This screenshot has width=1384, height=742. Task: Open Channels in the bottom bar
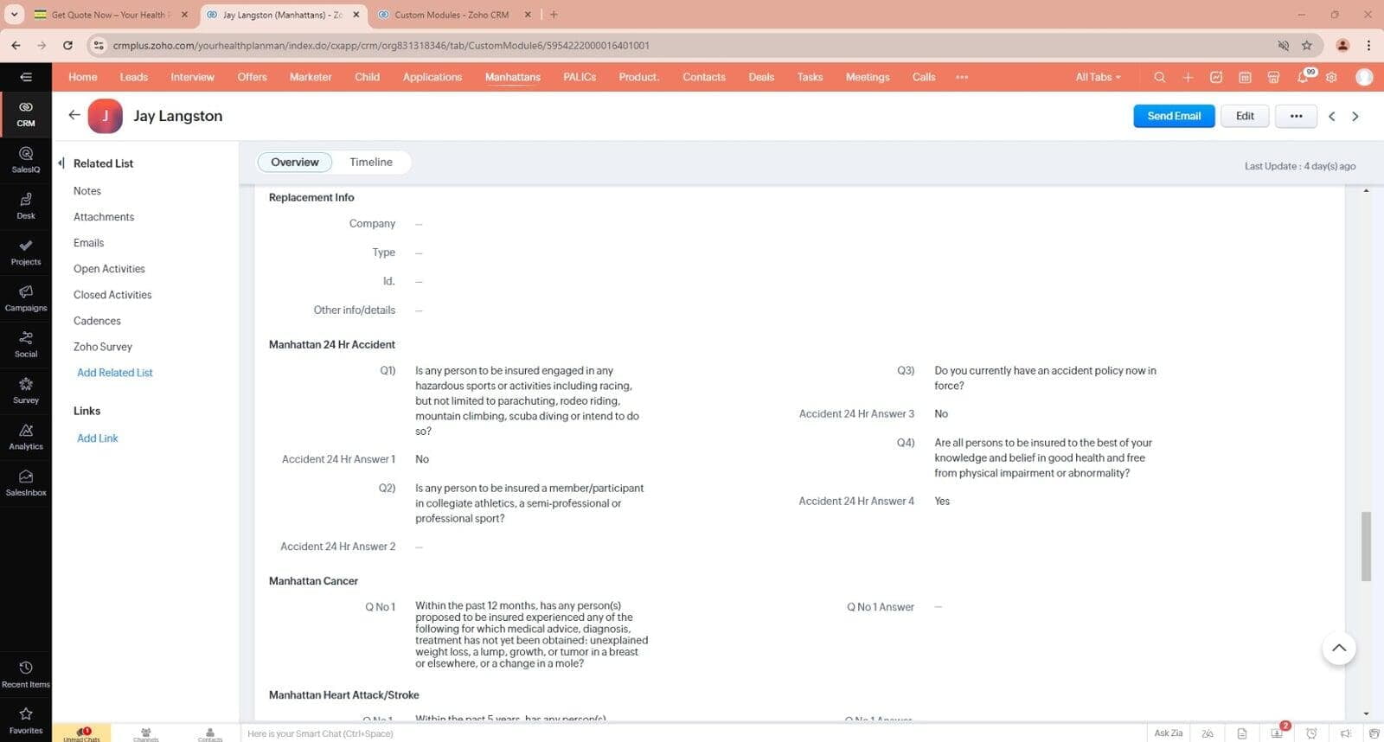(x=145, y=733)
